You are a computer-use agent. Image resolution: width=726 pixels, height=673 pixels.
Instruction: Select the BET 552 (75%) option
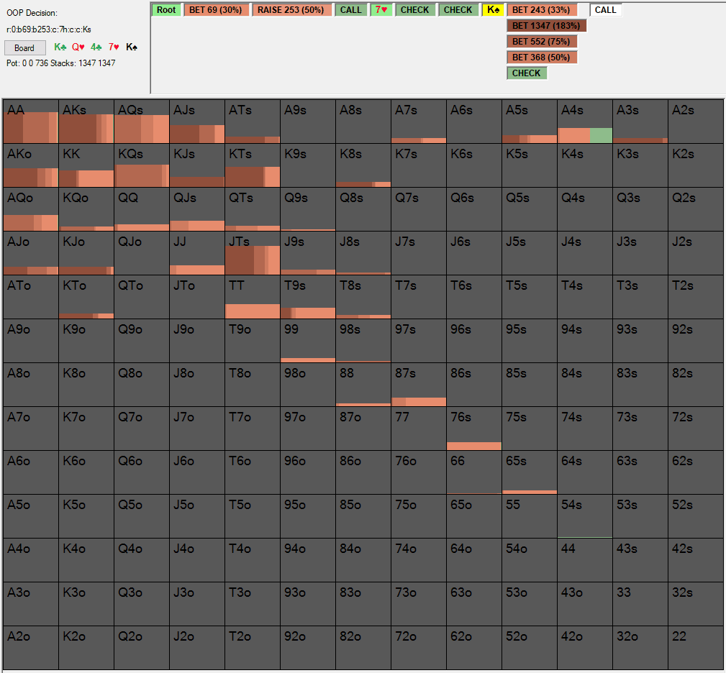coord(542,42)
